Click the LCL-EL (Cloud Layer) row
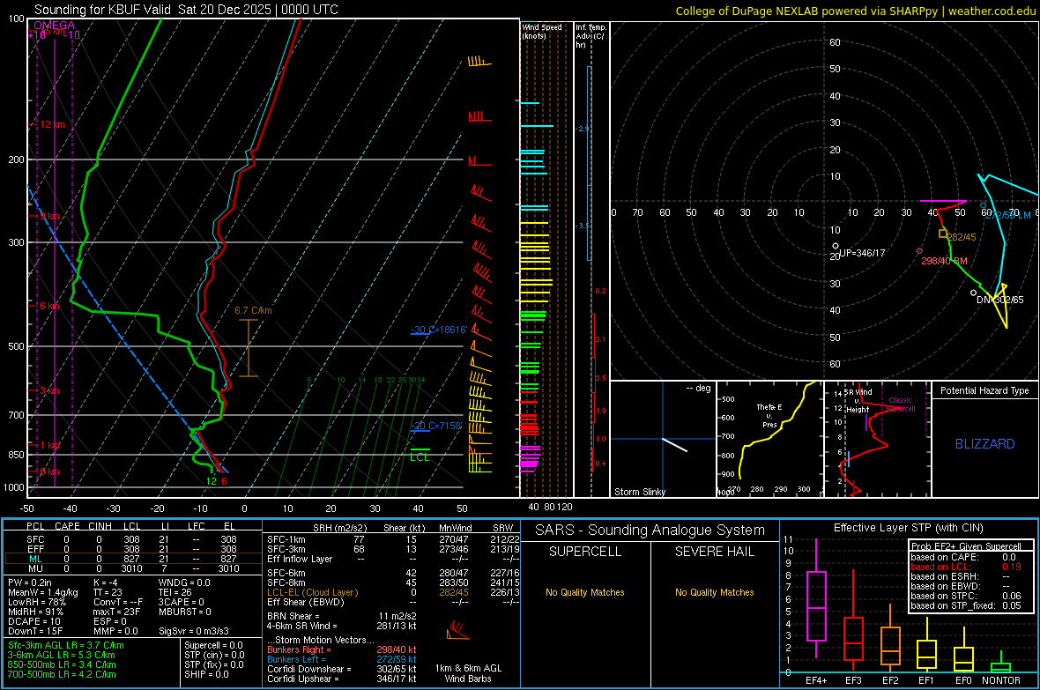The height and width of the screenshot is (690, 1040). tap(393, 592)
